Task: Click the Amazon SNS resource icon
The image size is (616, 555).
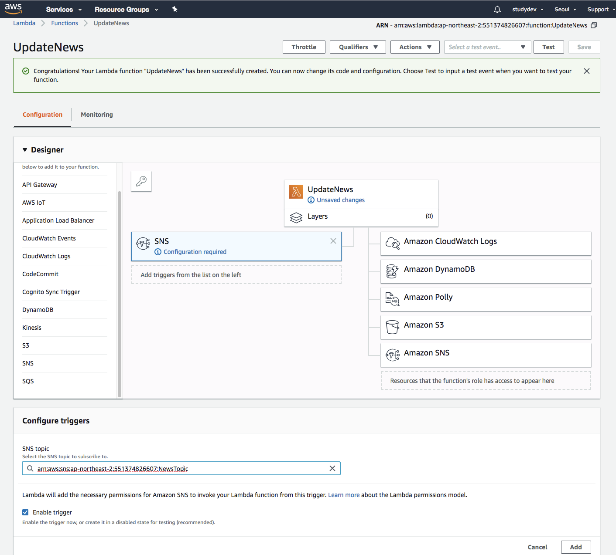Action: 393,355
